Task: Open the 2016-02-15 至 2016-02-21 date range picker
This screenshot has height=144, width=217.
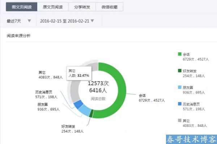Action: point(67,21)
